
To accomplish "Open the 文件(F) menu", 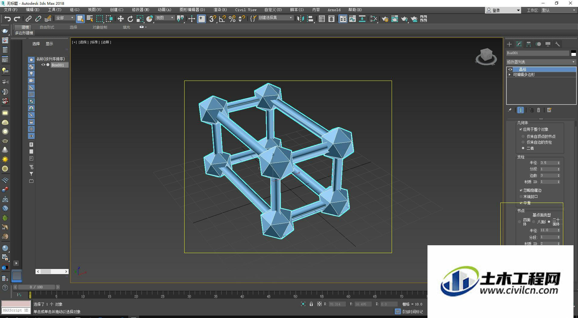I will 11,10.
